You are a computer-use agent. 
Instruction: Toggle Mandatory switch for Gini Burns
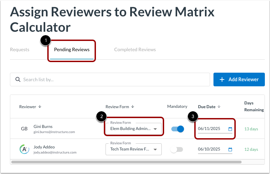(177, 129)
